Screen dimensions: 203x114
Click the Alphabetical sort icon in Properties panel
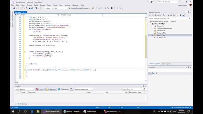point(153,73)
